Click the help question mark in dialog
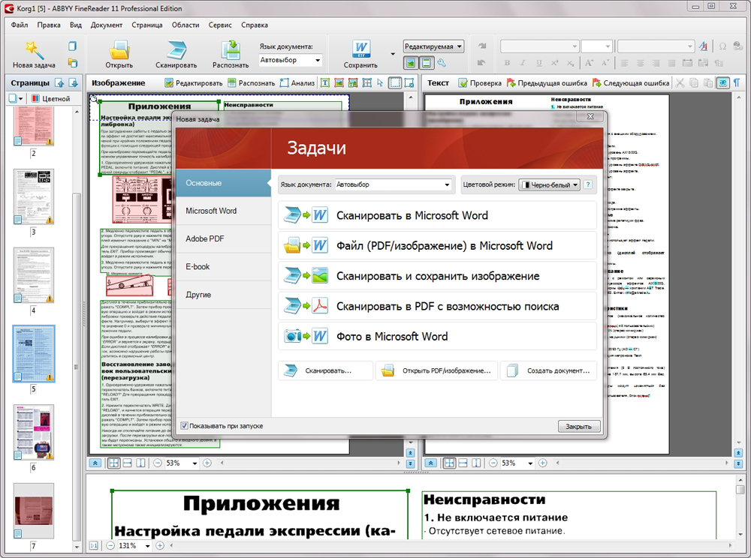Image resolution: width=751 pixels, height=558 pixels. point(588,184)
